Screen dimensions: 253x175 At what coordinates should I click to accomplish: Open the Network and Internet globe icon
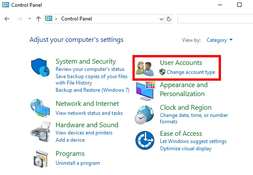point(40,108)
